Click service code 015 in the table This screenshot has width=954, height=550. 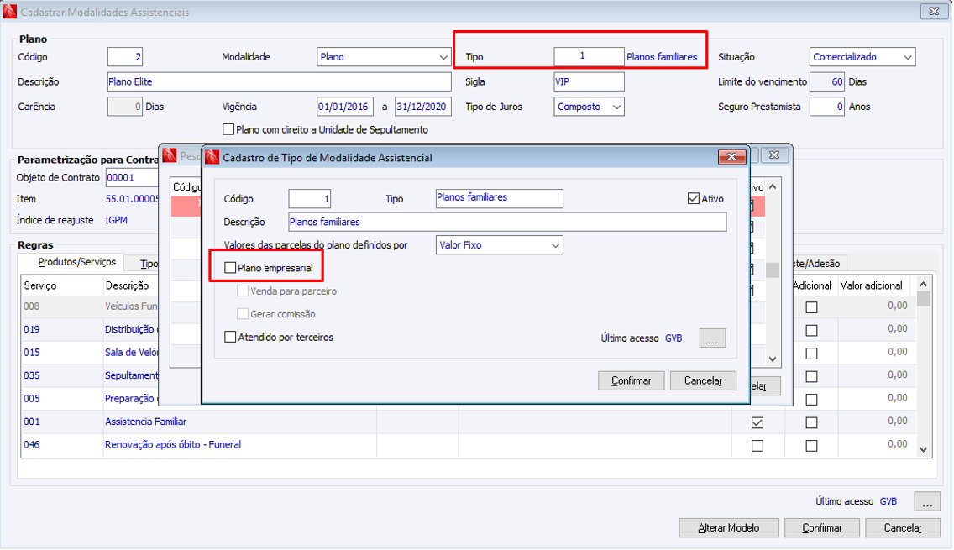(32, 353)
